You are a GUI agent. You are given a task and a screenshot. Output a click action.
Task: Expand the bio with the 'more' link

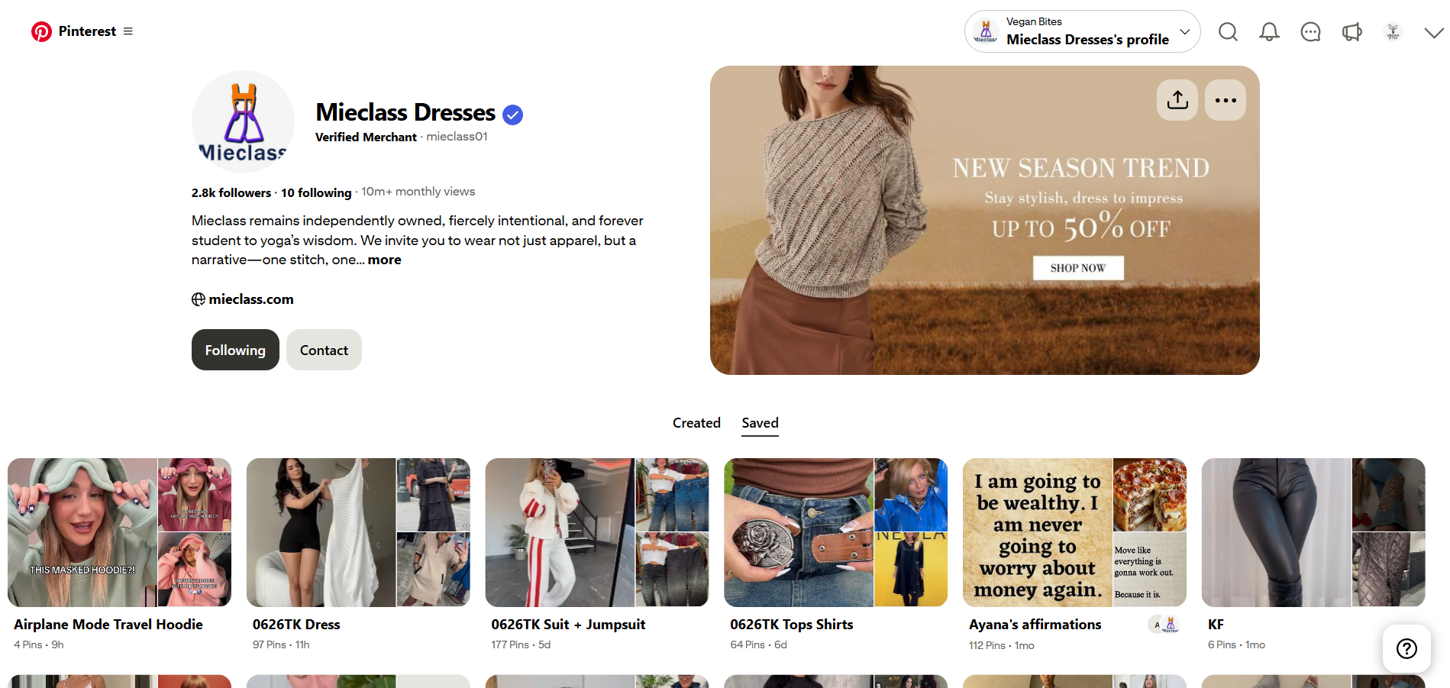click(384, 260)
